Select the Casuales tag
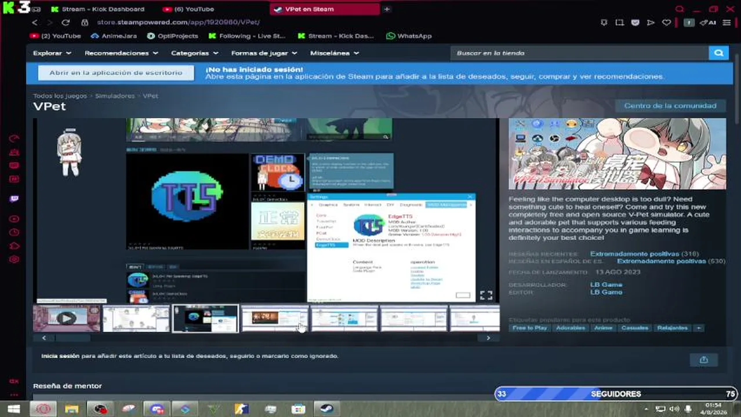The height and width of the screenshot is (417, 741). (634, 328)
